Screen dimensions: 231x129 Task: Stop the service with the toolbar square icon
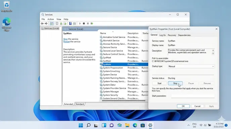coord(84,24)
